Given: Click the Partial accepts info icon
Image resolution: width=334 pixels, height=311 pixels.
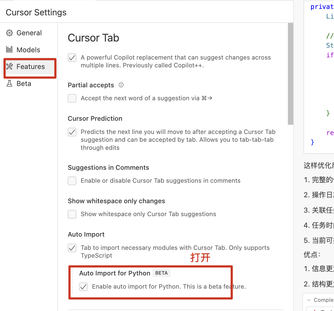Looking at the screenshot, I should tap(121, 85).
